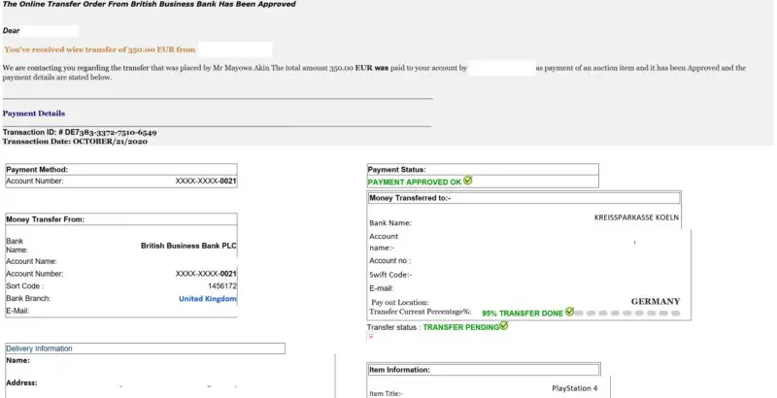Screen dimensions: 777x398
Task: Click the email subject line at top
Action: coord(150,5)
